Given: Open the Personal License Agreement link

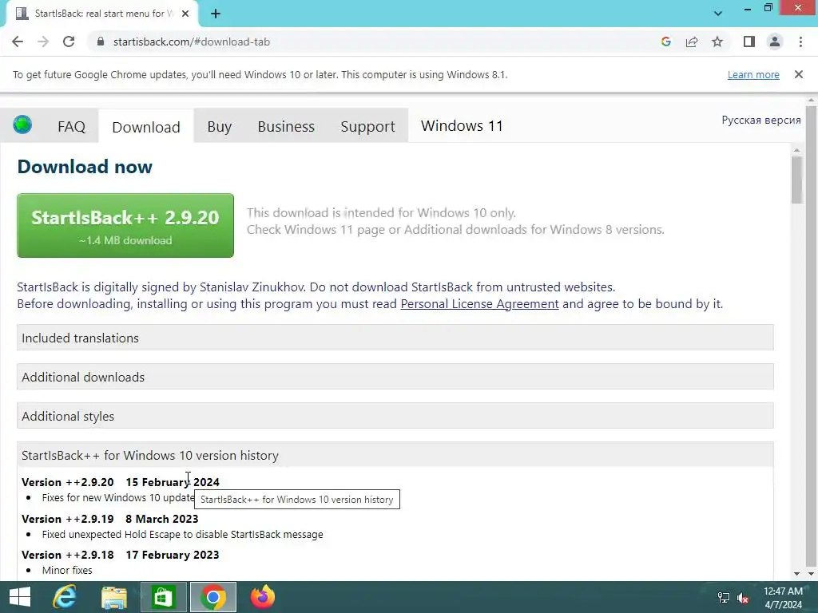Looking at the screenshot, I should pos(479,304).
